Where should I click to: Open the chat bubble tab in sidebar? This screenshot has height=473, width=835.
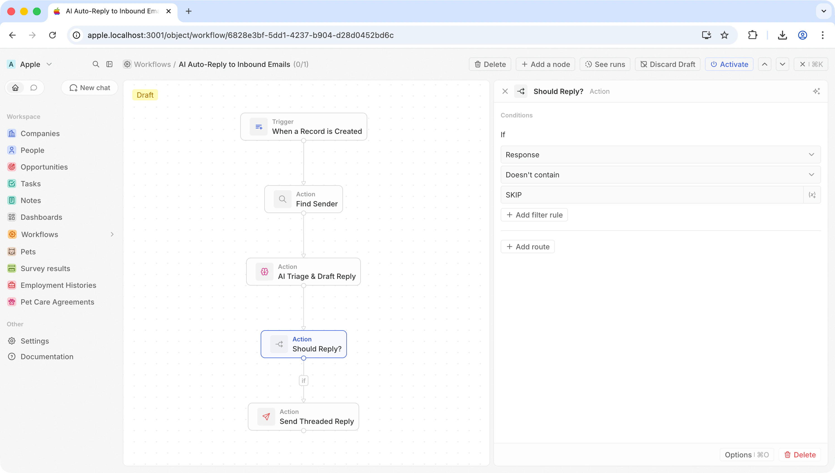[34, 88]
